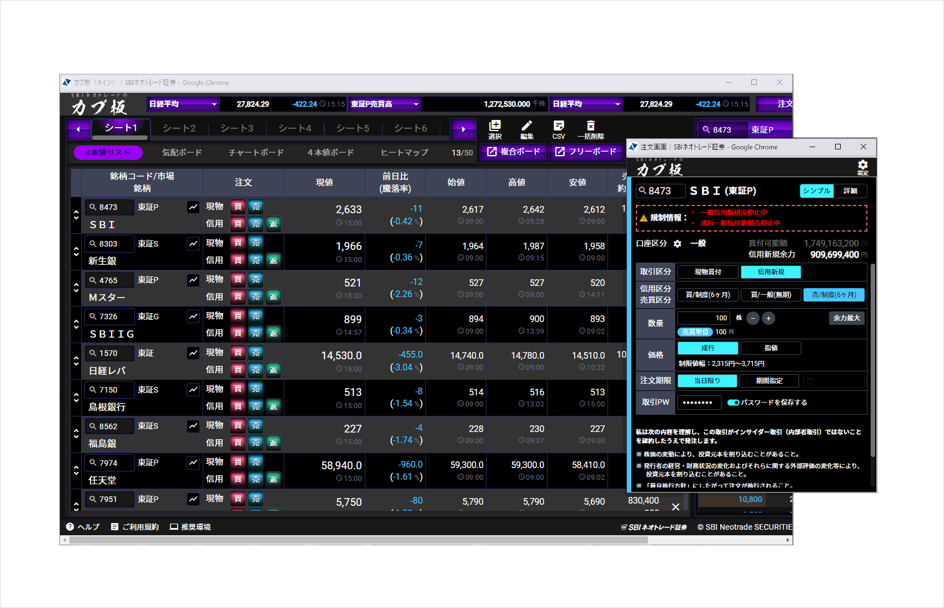The height and width of the screenshot is (608, 944).
Task: Click the 信用 返 button for 1570 日経レバ
Action: click(x=273, y=370)
